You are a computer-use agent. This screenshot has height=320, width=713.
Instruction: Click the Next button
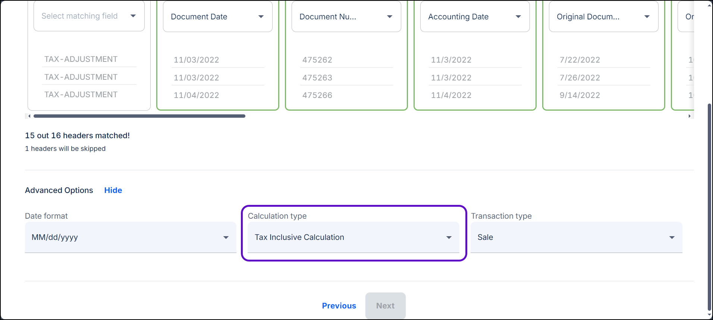[x=385, y=306]
